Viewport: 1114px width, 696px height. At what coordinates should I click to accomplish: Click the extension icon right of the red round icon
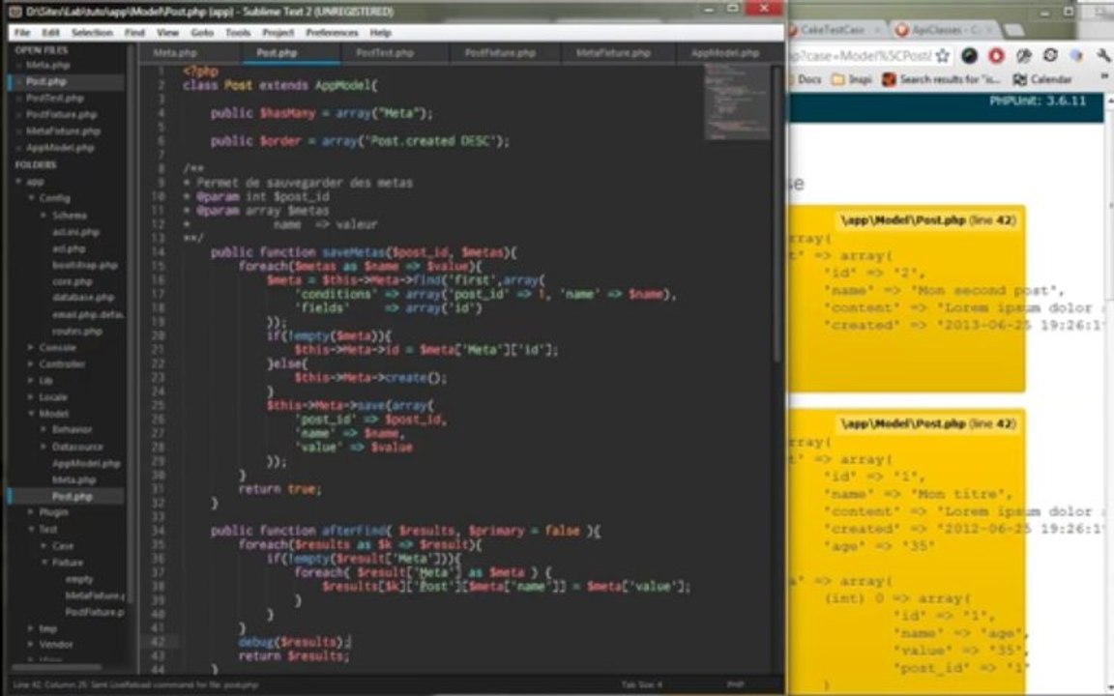click(x=1023, y=55)
